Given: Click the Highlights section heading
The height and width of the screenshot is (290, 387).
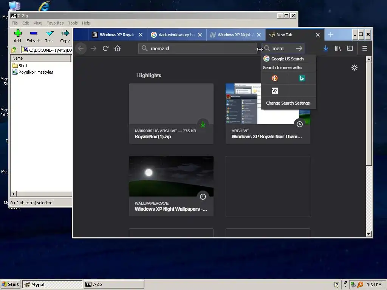Looking at the screenshot, I should (149, 75).
